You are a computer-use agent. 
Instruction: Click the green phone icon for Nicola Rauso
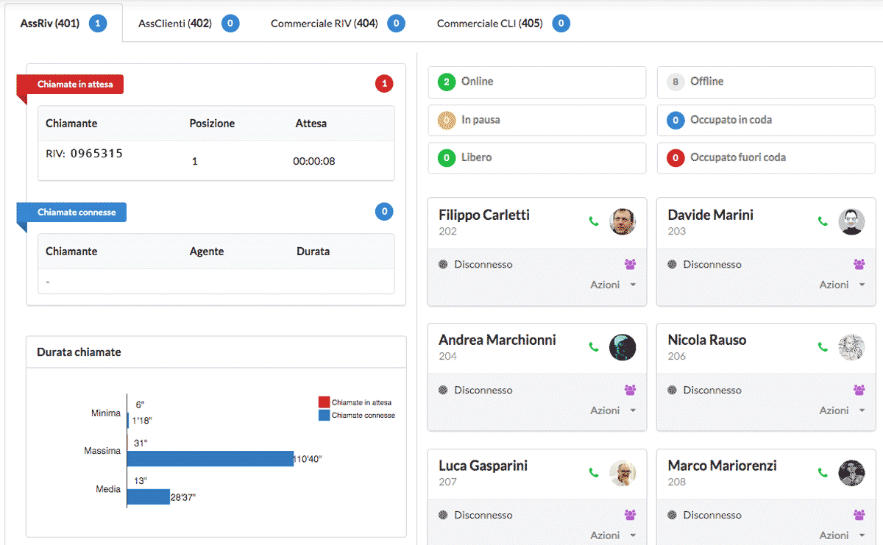tap(823, 347)
